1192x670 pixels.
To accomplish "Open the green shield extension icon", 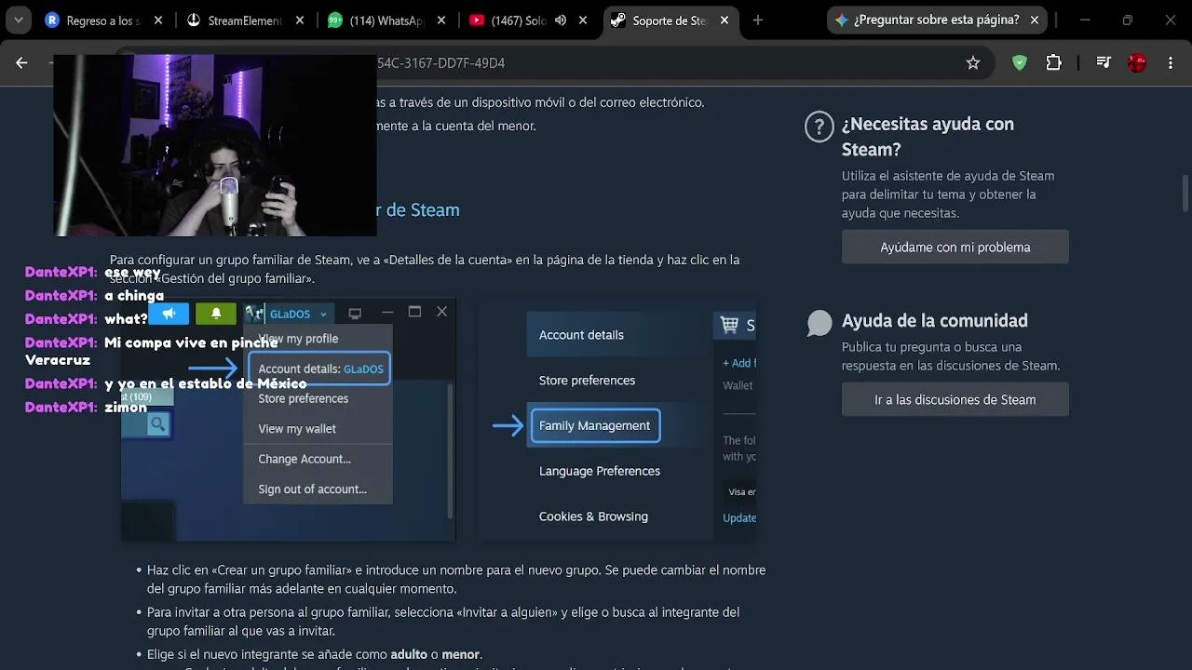I will coord(1020,62).
